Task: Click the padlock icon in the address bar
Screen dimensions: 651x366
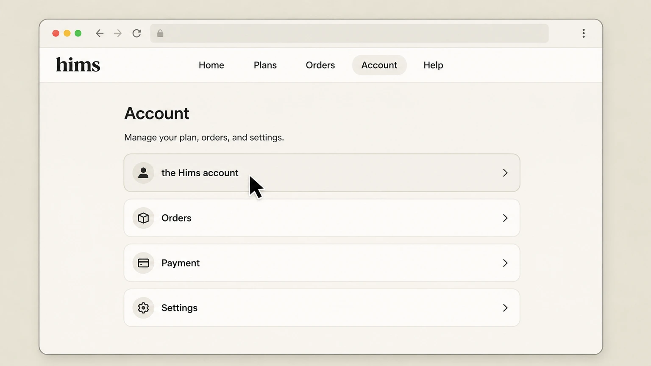Action: (x=160, y=33)
